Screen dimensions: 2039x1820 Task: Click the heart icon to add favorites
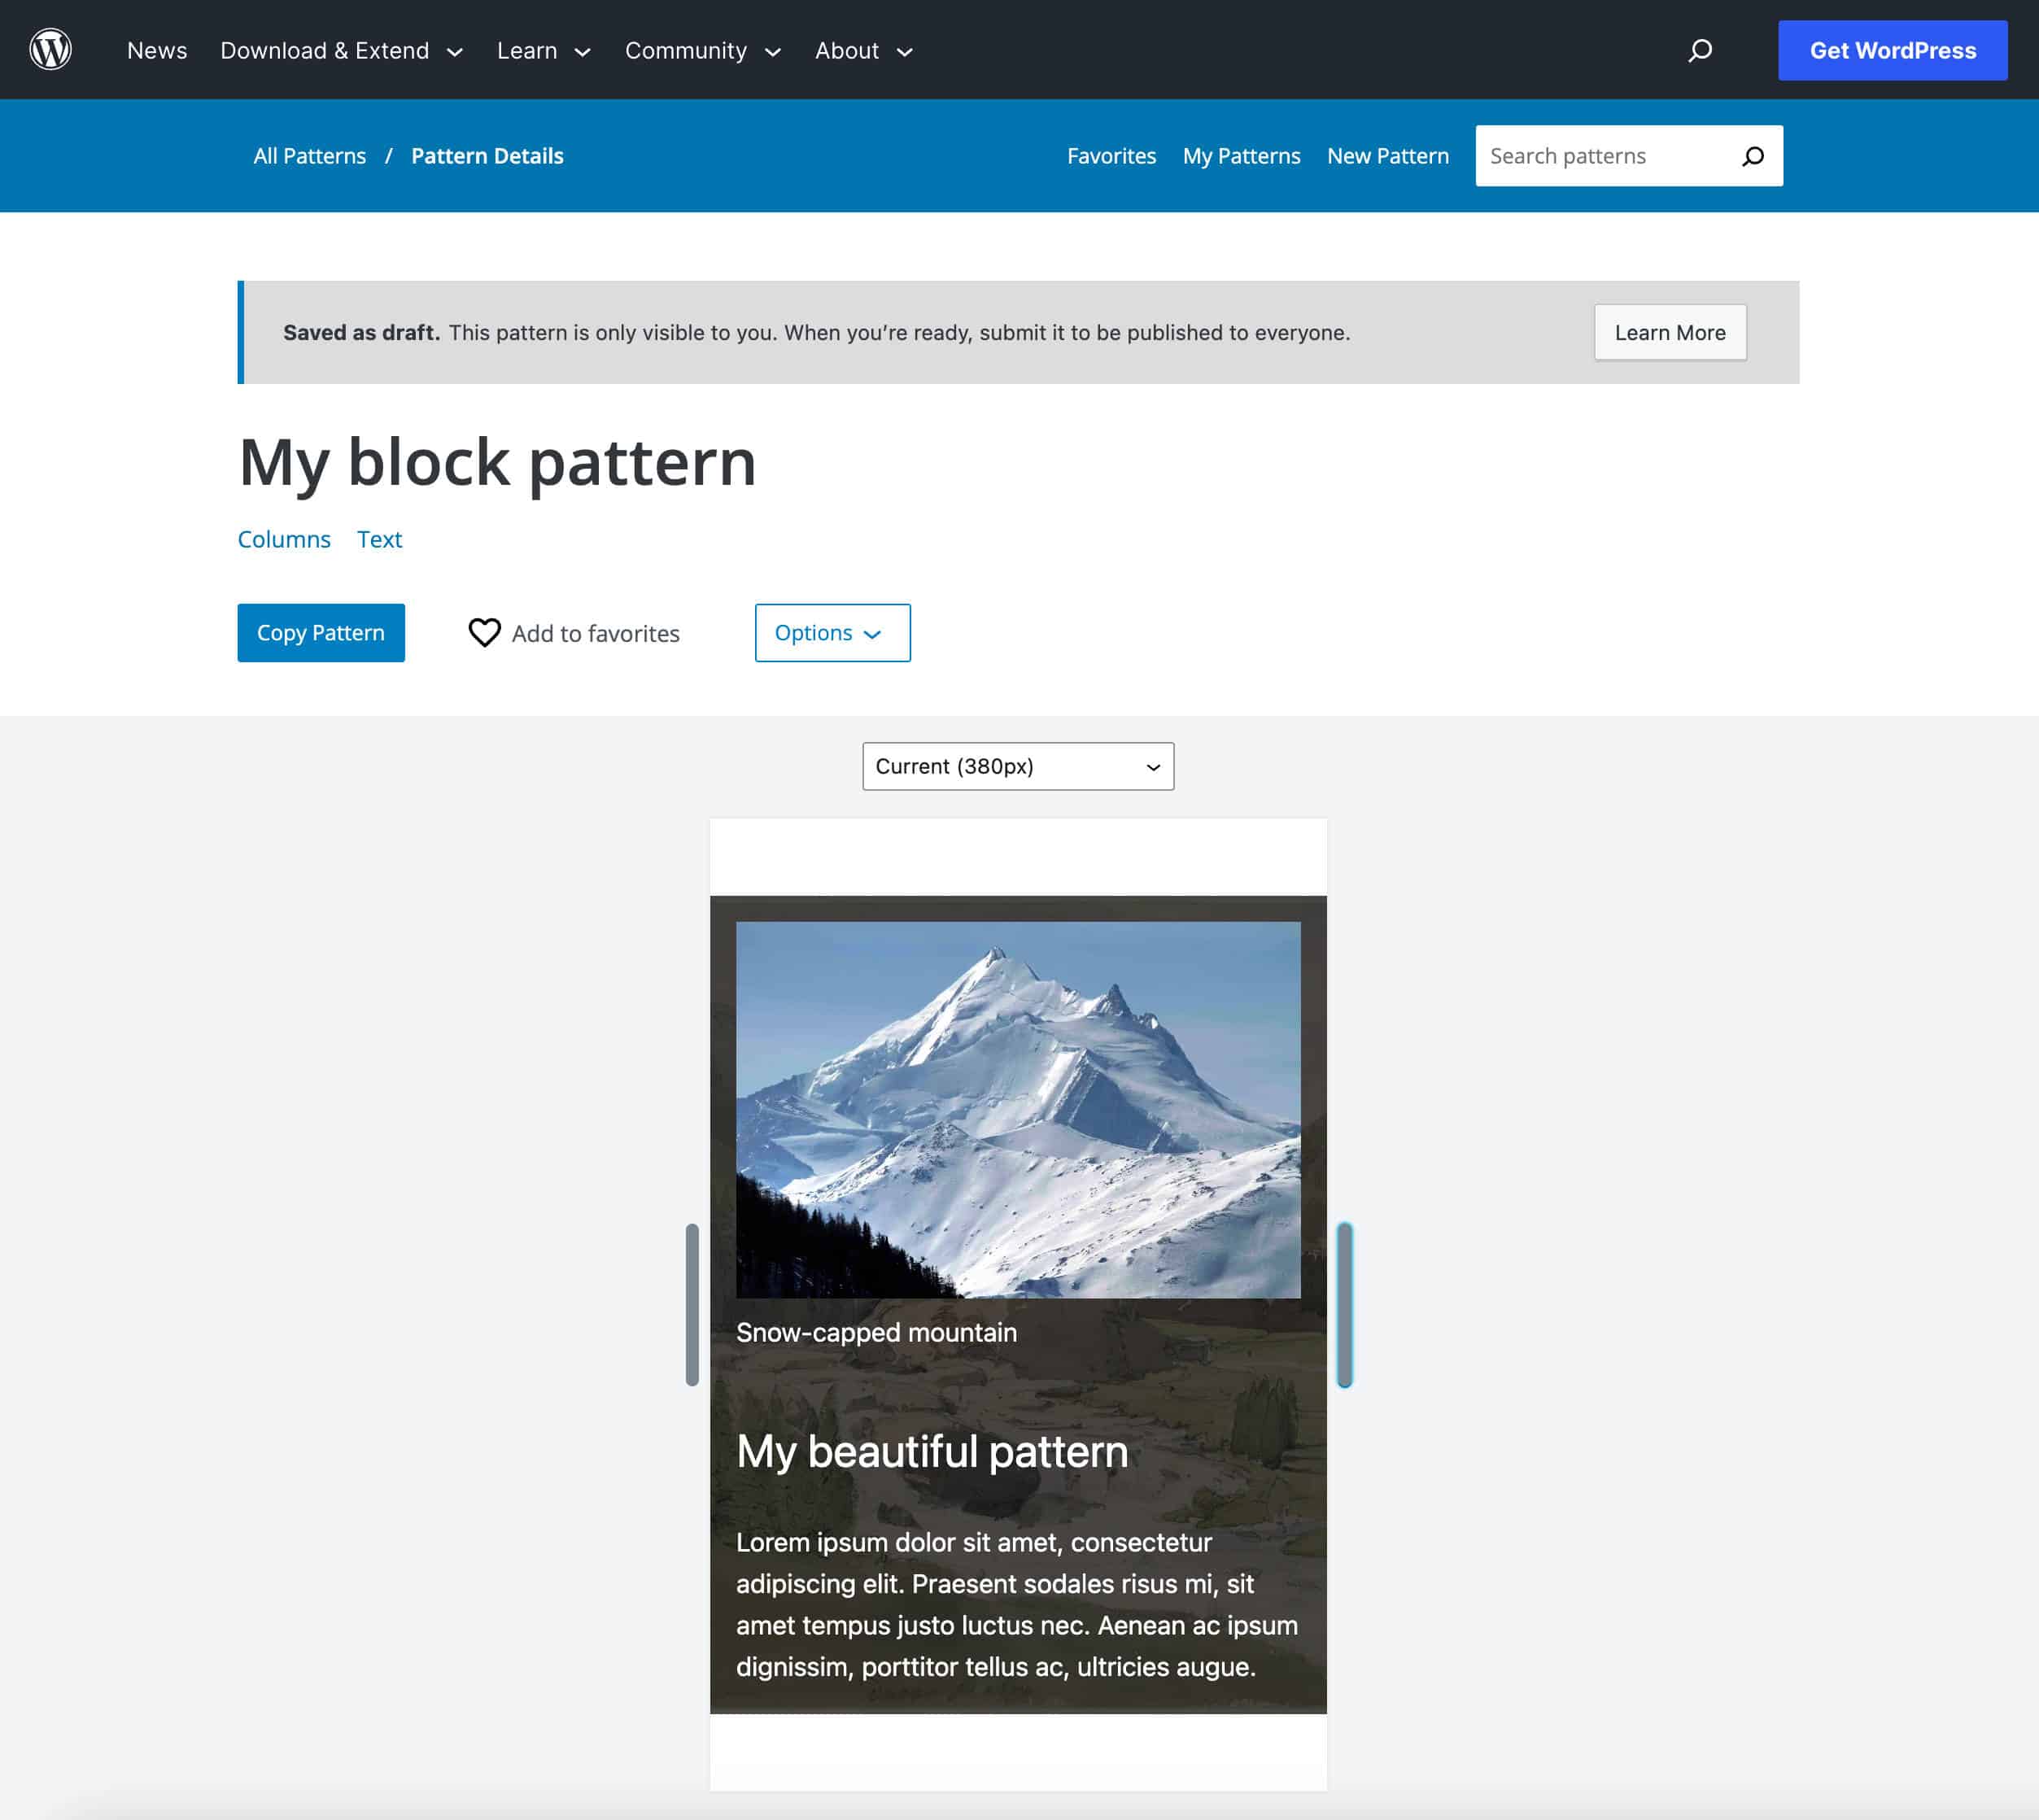coord(483,632)
